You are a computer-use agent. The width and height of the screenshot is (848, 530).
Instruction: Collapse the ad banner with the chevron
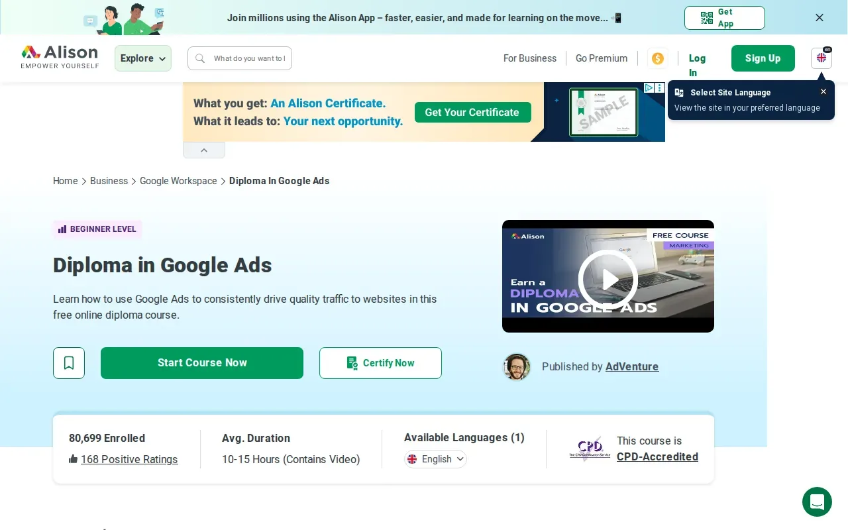(x=204, y=150)
